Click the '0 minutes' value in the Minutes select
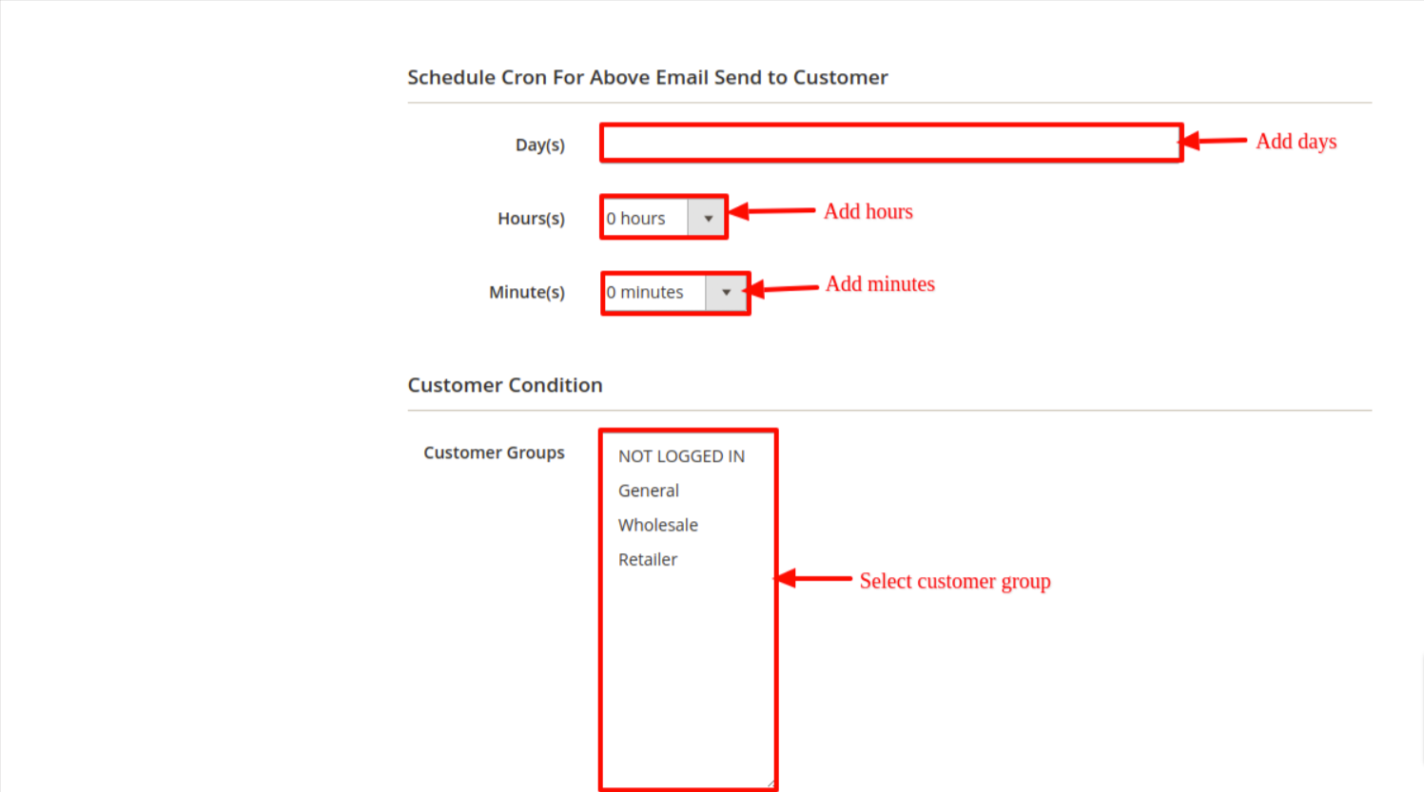 click(646, 293)
